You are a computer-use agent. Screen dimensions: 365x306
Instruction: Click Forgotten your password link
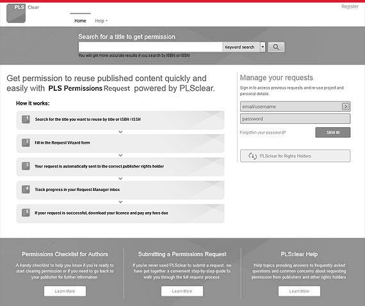coord(263,133)
